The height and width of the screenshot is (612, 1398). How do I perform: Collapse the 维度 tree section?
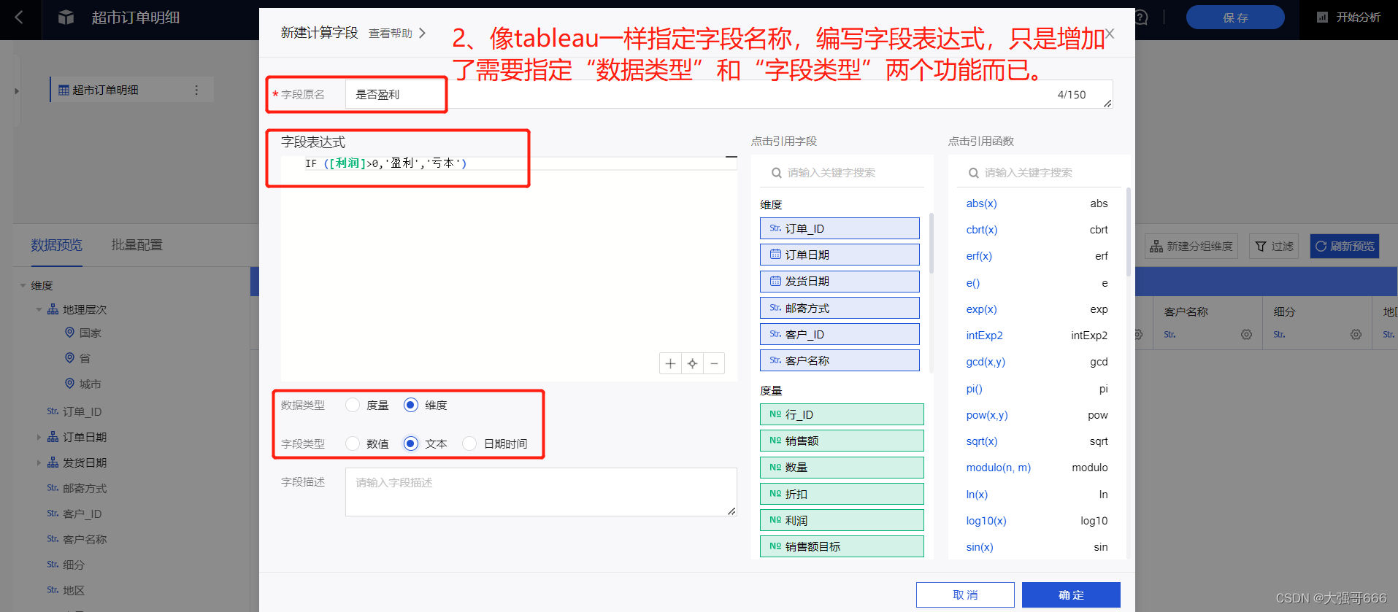(23, 285)
